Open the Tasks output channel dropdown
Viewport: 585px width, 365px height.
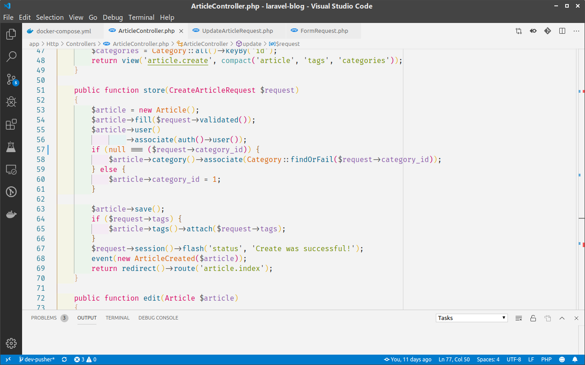coord(471,318)
